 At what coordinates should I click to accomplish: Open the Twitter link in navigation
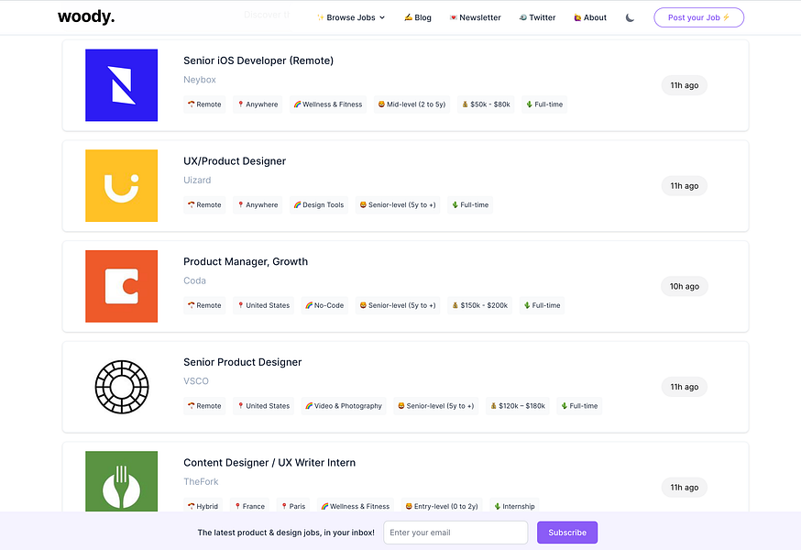click(537, 17)
